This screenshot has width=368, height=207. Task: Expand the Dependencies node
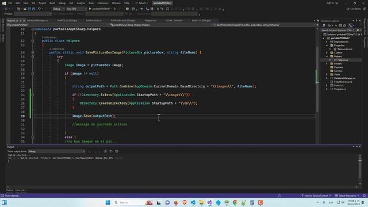click(x=327, y=42)
